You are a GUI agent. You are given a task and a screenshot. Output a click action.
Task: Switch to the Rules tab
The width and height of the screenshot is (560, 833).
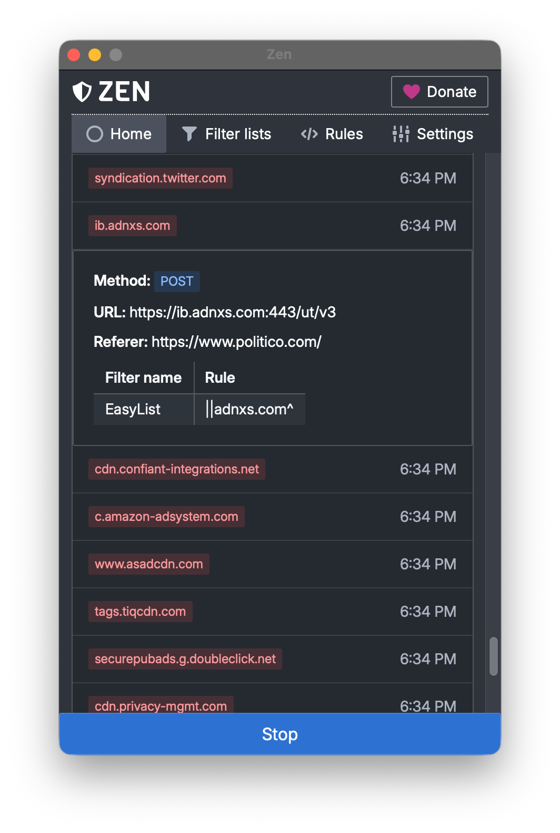point(332,134)
